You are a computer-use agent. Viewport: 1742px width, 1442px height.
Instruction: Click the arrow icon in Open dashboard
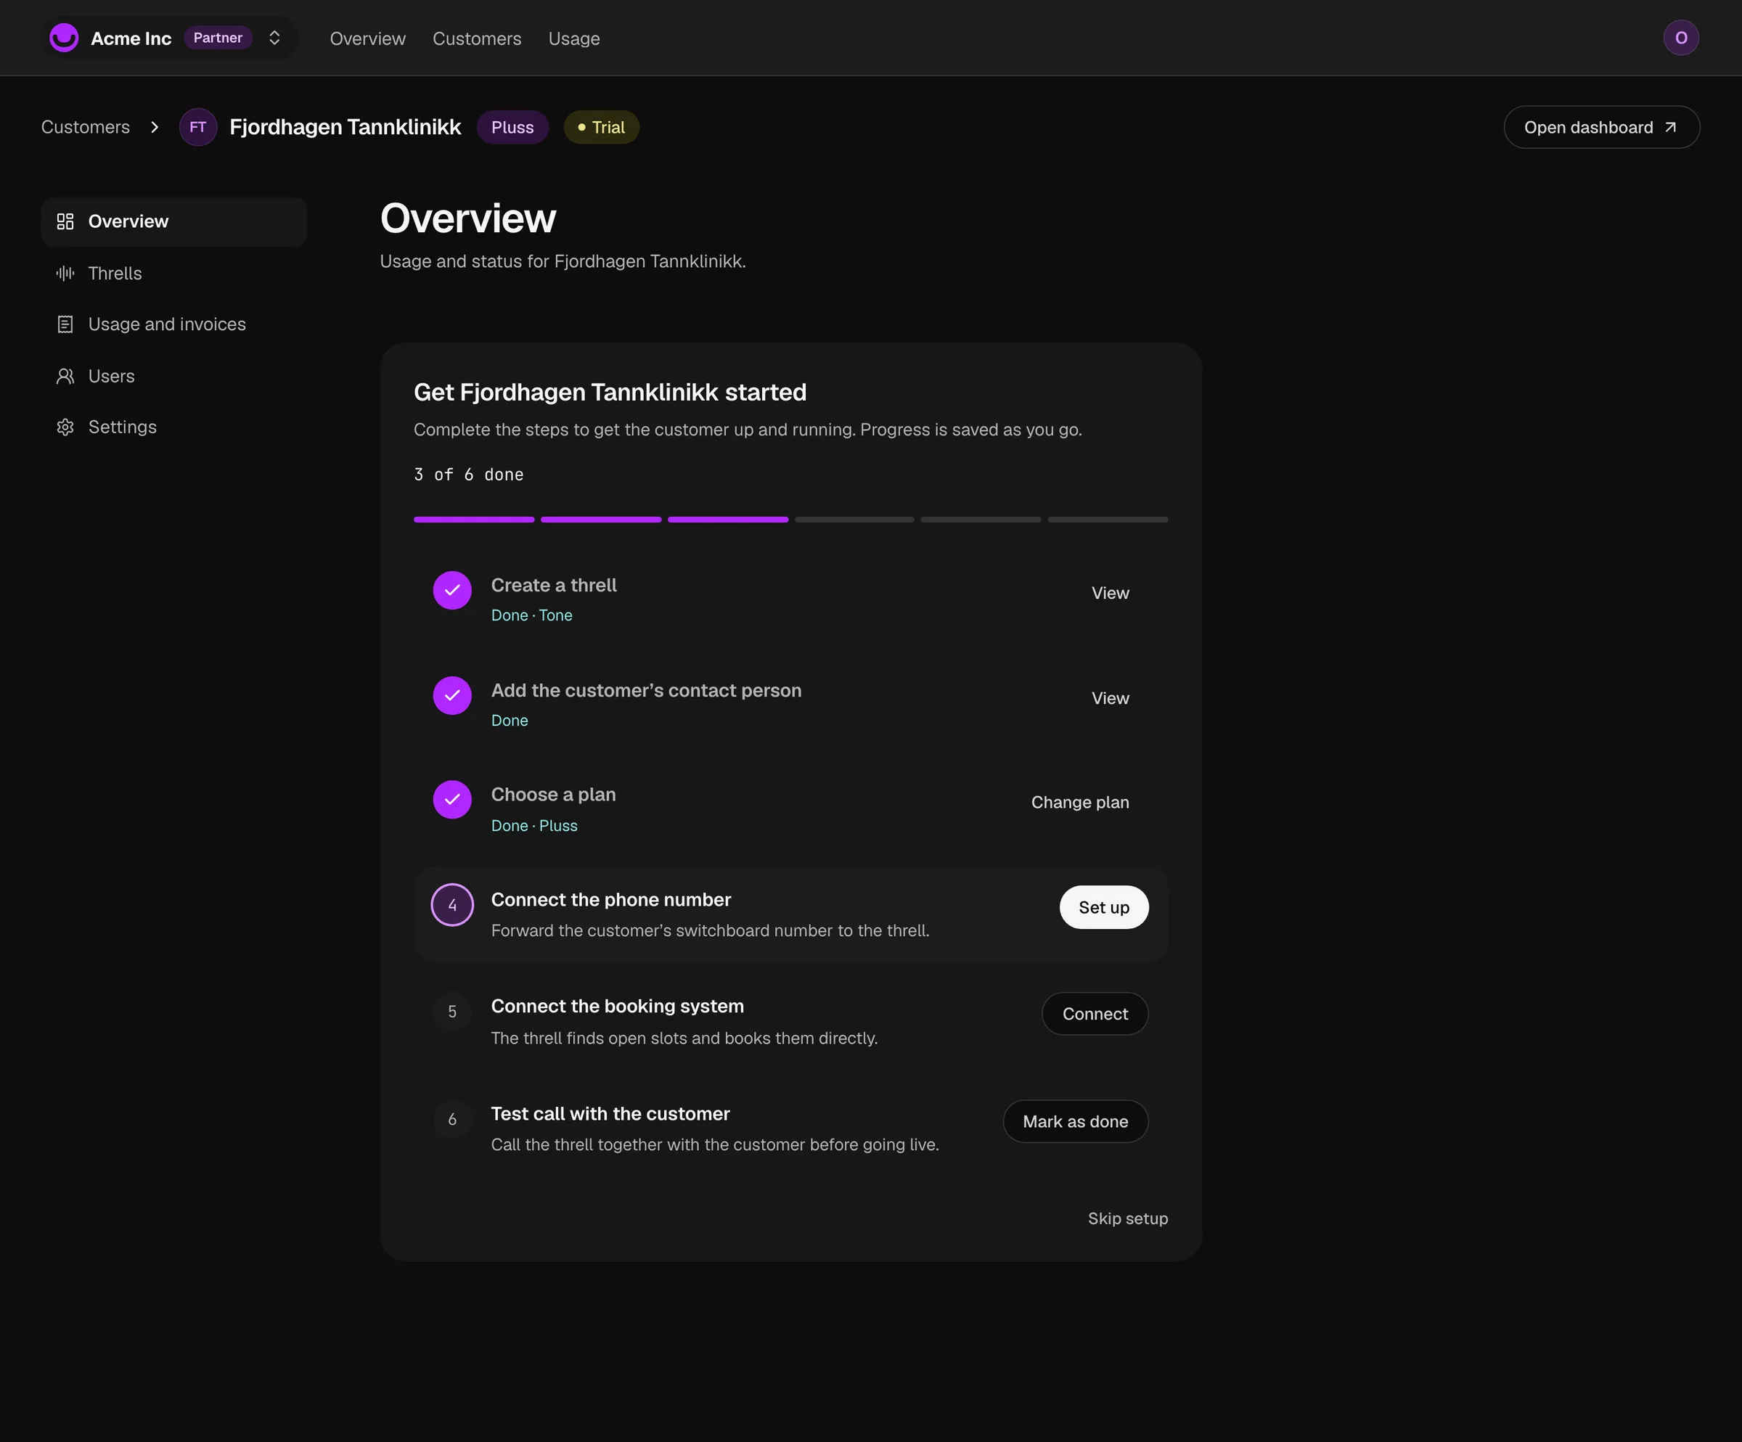(1670, 127)
